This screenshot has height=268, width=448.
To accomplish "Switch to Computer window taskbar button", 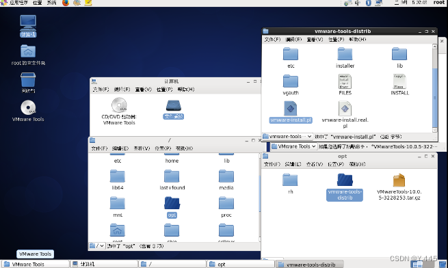I will tap(104, 265).
